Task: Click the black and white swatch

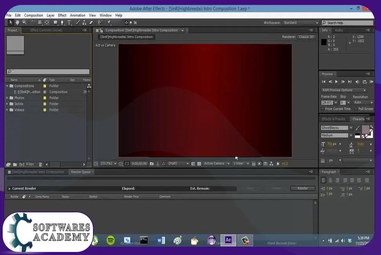Action: point(357,135)
